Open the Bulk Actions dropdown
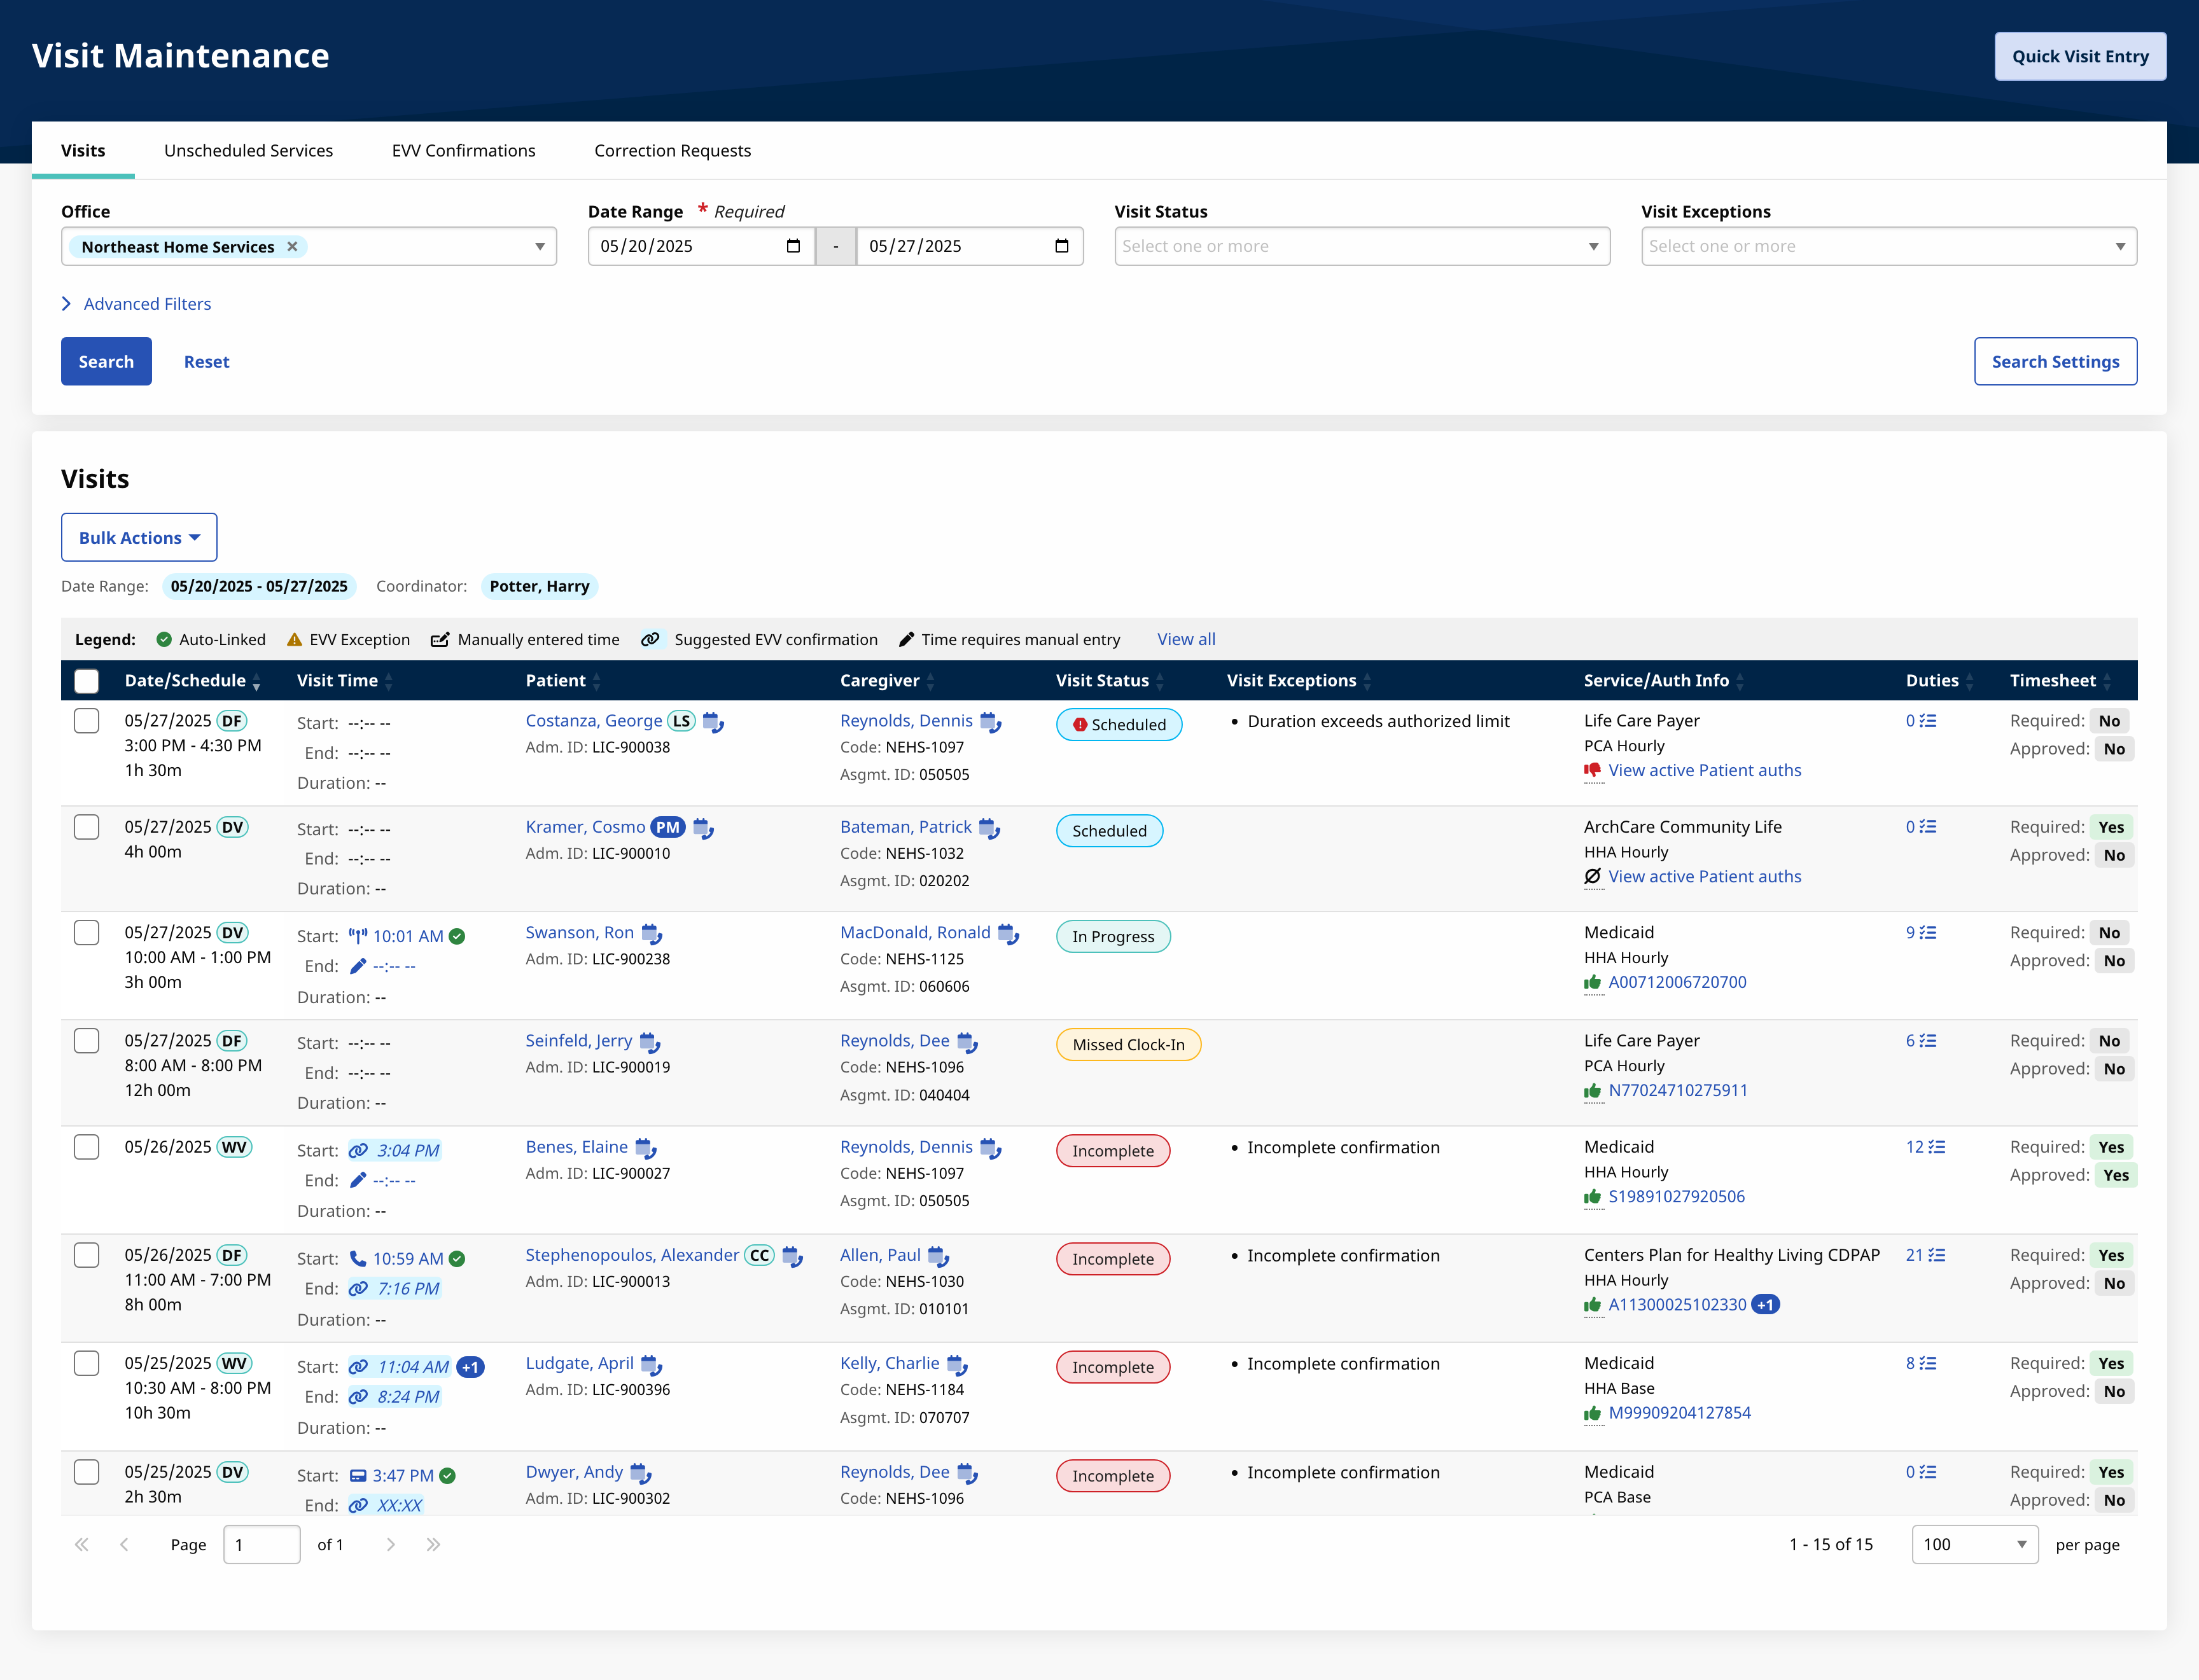This screenshot has height=1680, width=2199. [139, 538]
